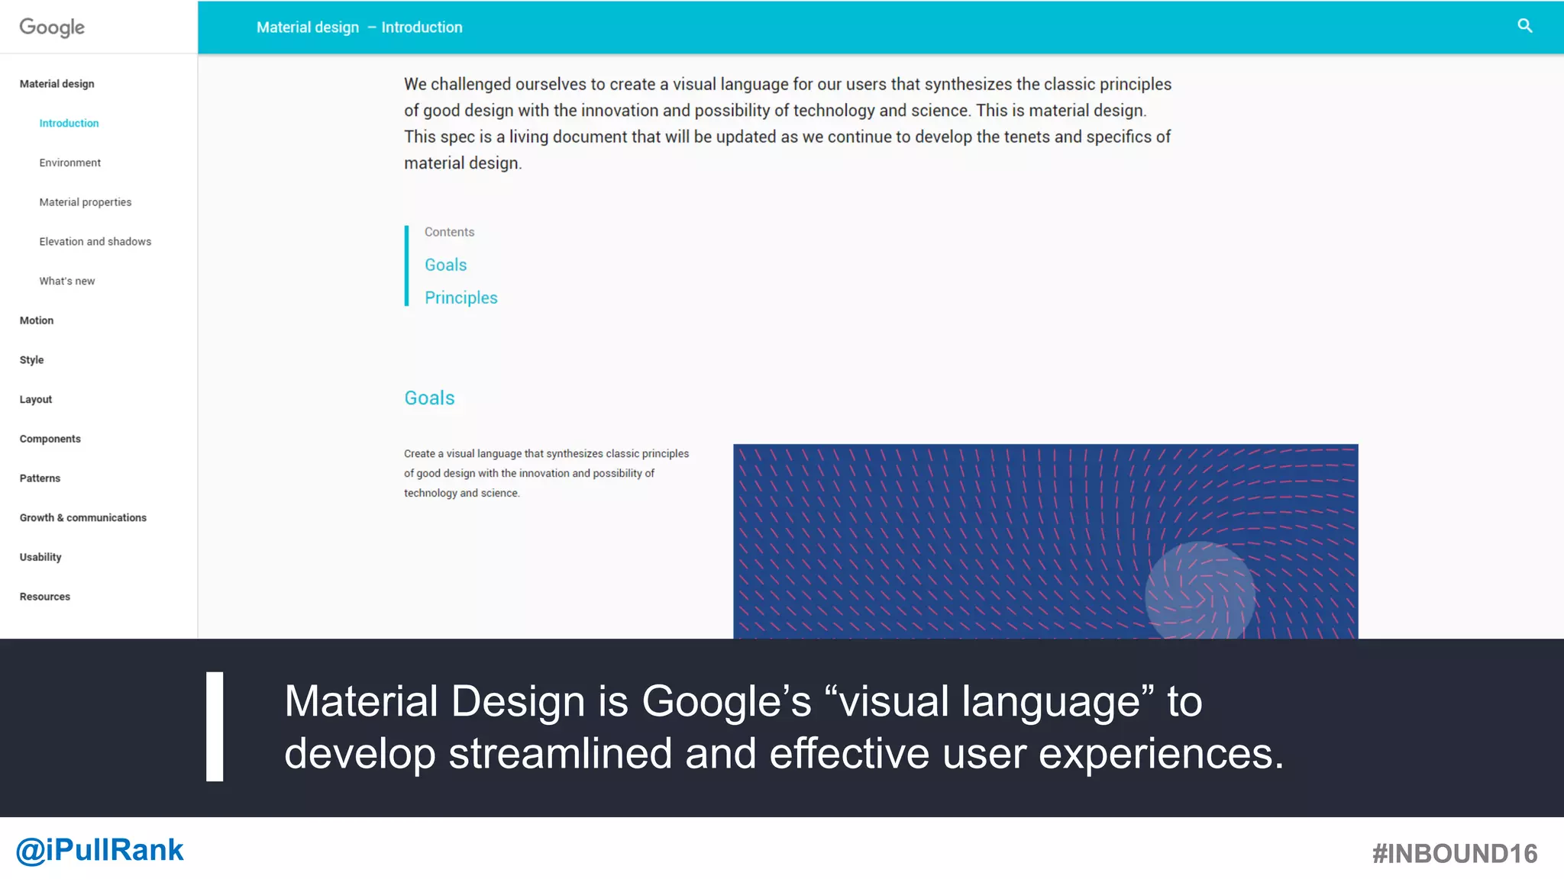
Task: Click the search magnifier icon in header
Action: tap(1524, 26)
